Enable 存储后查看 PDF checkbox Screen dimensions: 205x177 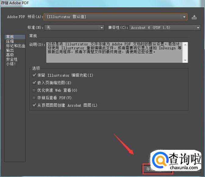34,98
